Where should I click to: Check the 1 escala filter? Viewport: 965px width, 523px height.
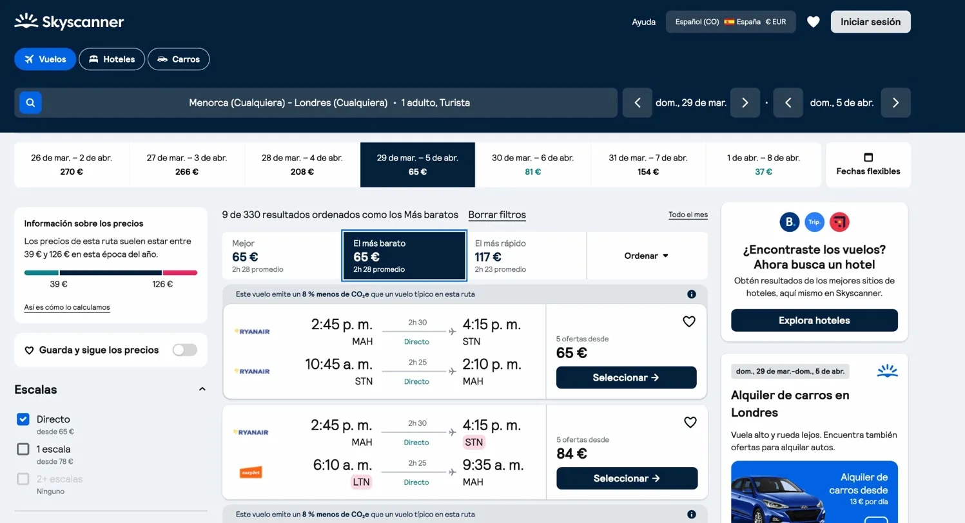point(23,449)
